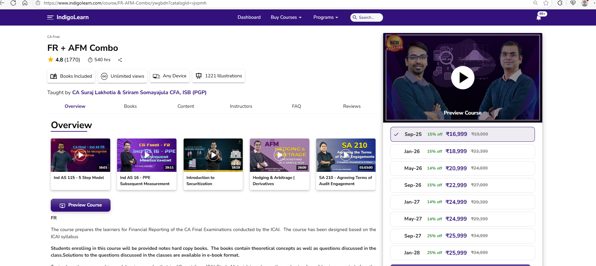This screenshot has height=266, width=596.
Task: Click the bookmark star in address bar
Action: click(546, 3)
